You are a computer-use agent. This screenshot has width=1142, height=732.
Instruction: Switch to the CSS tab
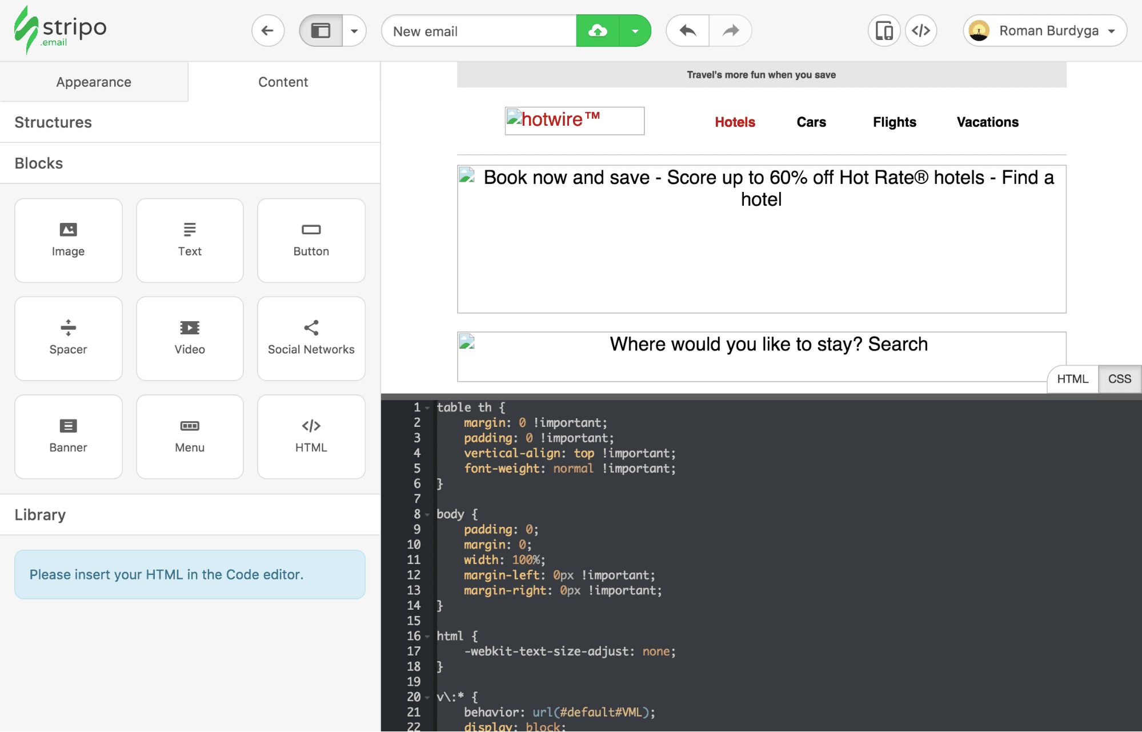1119,379
